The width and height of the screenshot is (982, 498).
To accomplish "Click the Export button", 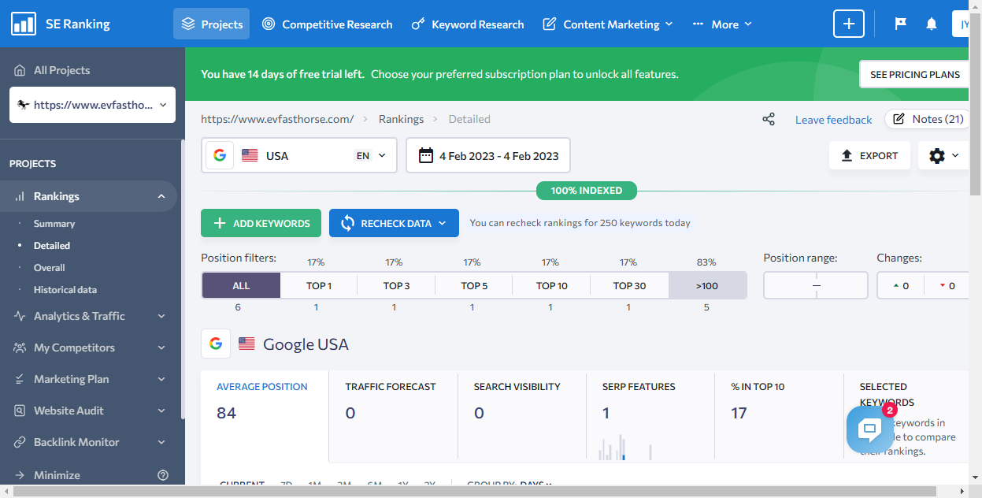I will (x=869, y=155).
